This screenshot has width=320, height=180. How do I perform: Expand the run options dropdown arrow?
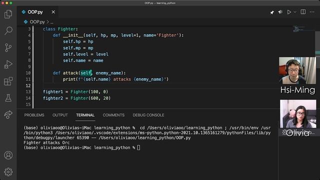295,12
